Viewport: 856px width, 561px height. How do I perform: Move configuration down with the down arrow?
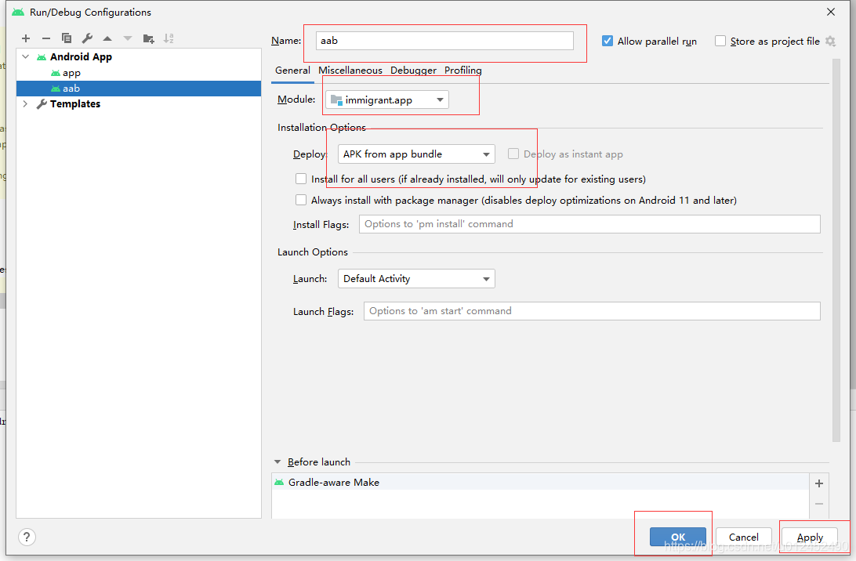click(128, 38)
